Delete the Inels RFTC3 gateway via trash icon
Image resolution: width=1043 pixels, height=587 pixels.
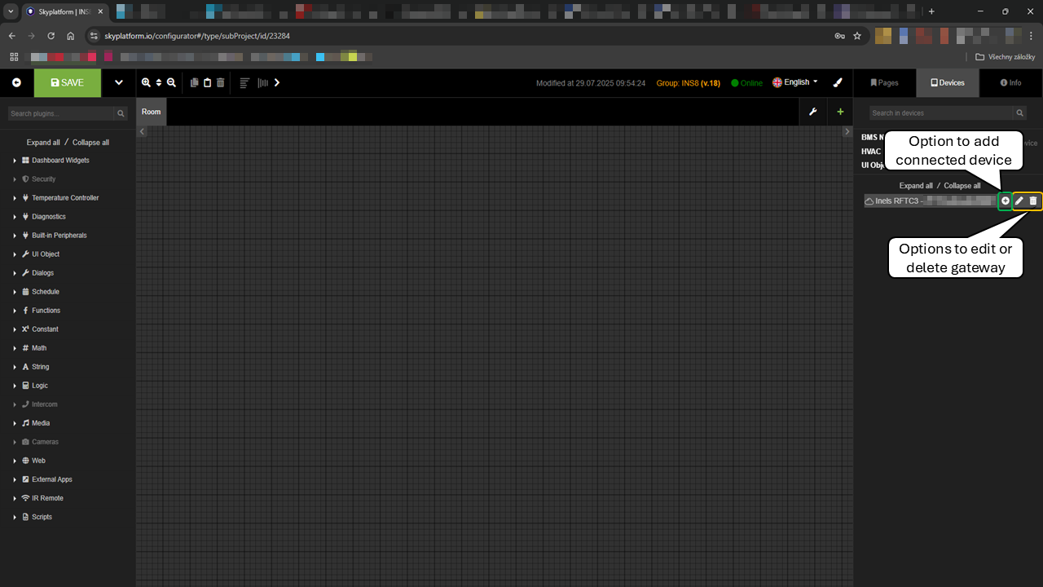(1033, 201)
